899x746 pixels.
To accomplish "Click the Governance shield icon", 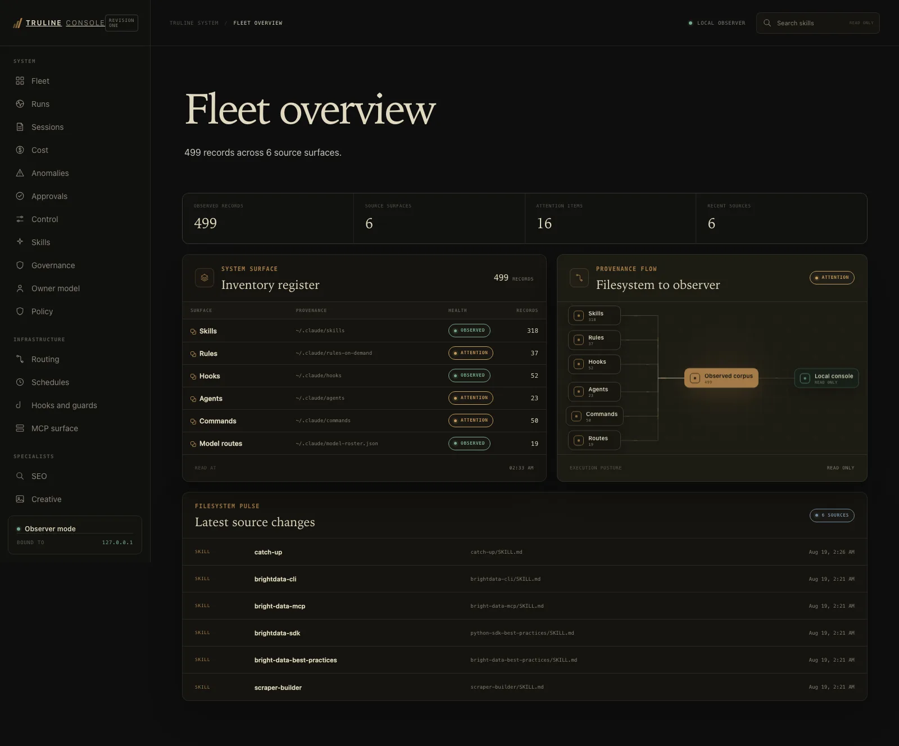I will pos(20,265).
